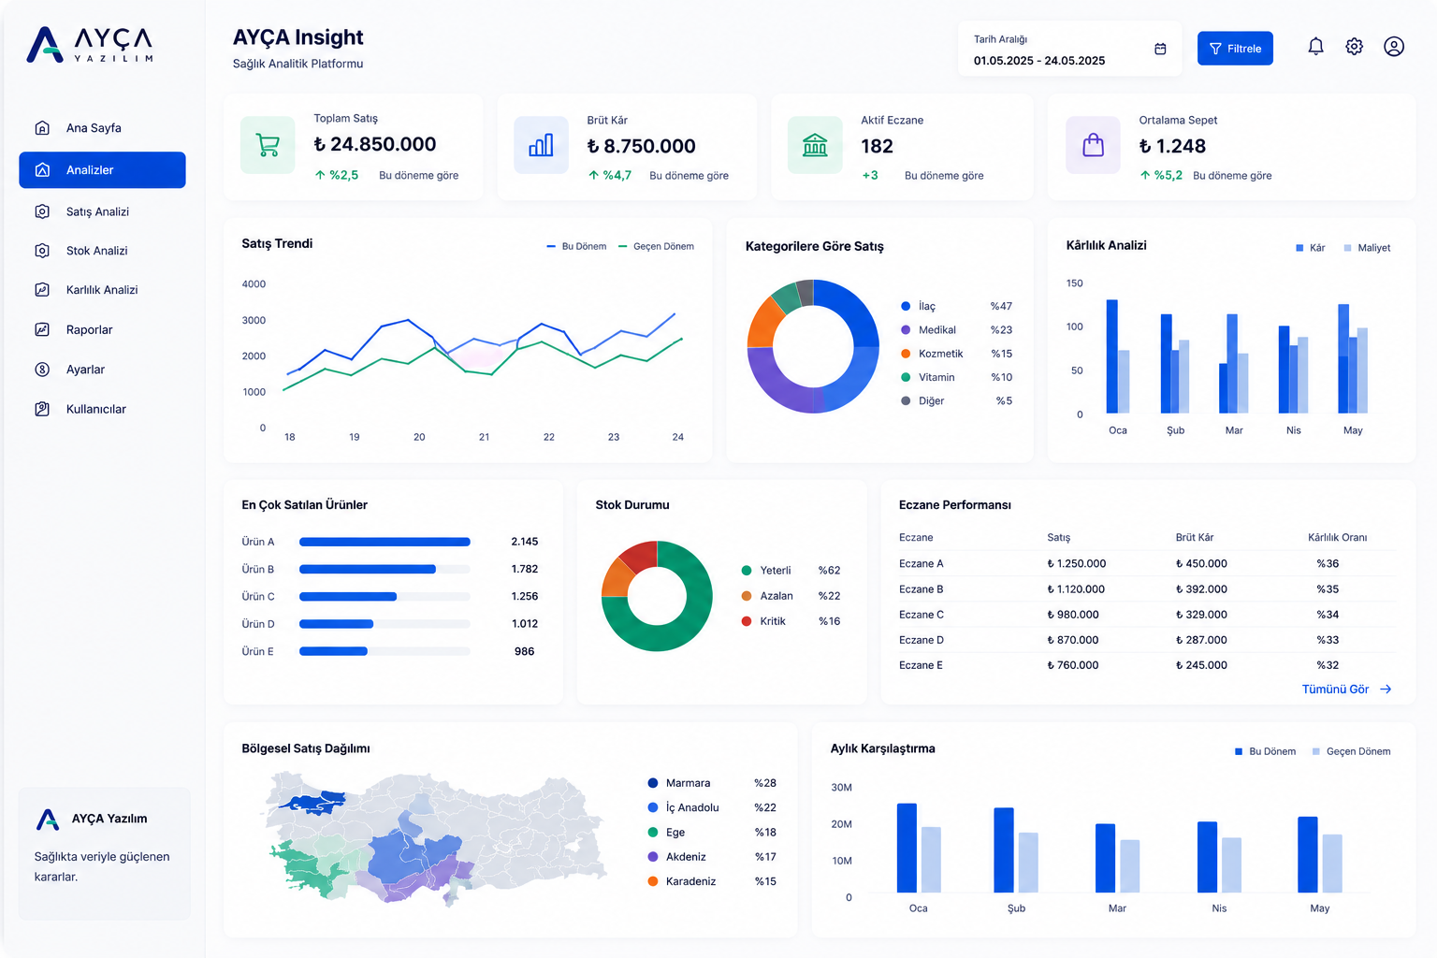Click the Medikal purple legend dot
This screenshot has width=1437, height=958.
[x=906, y=330]
